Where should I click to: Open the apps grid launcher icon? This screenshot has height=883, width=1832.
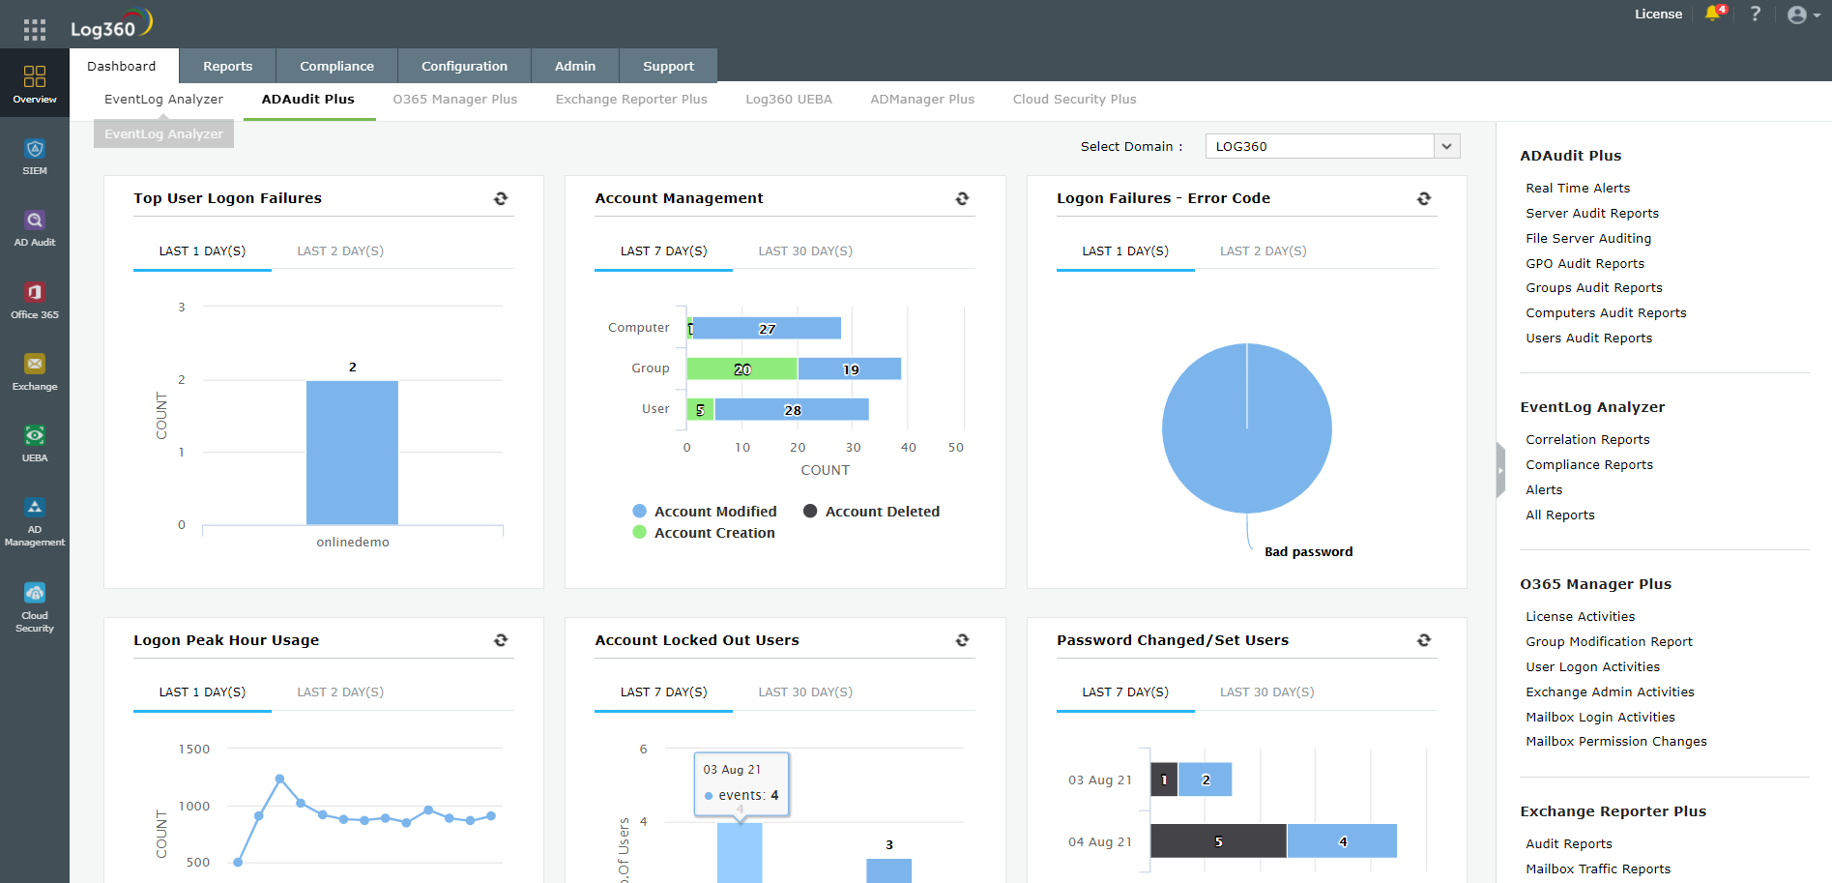point(35,30)
